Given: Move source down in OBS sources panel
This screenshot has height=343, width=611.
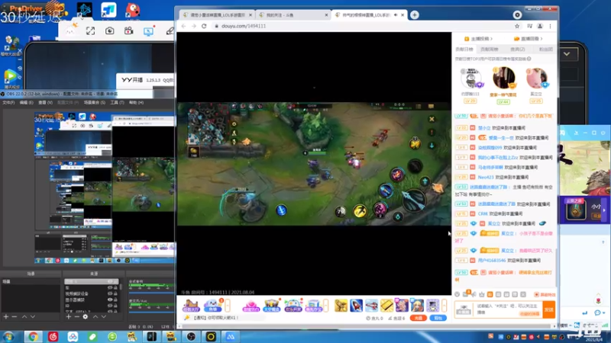Looking at the screenshot, I should pos(104,316).
